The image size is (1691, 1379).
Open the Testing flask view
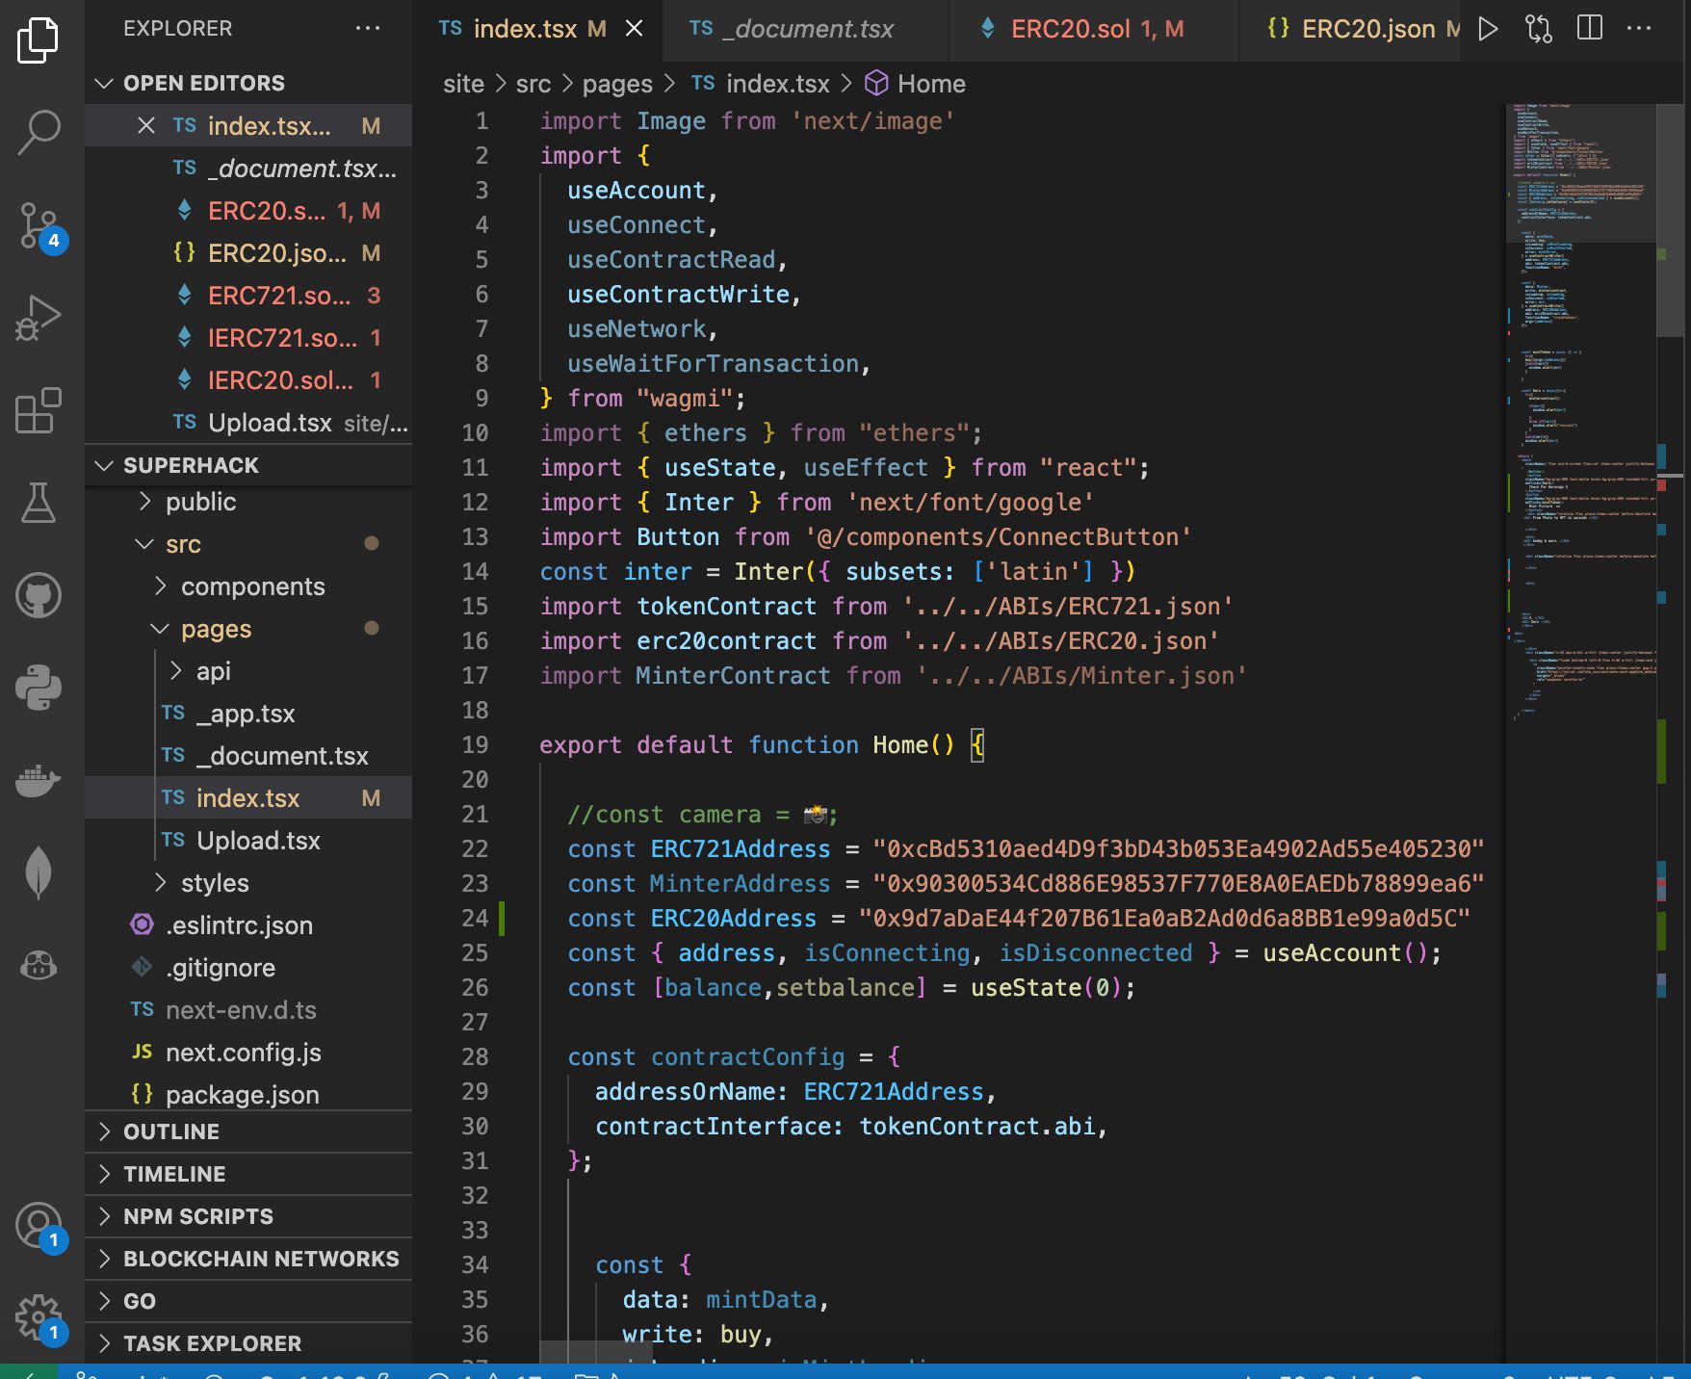tap(39, 503)
